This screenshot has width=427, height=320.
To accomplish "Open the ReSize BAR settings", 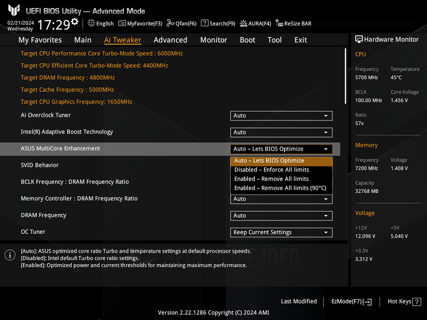I will pos(293,23).
